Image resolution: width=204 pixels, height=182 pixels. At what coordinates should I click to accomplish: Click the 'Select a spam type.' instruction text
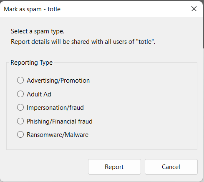[x=38, y=31]
